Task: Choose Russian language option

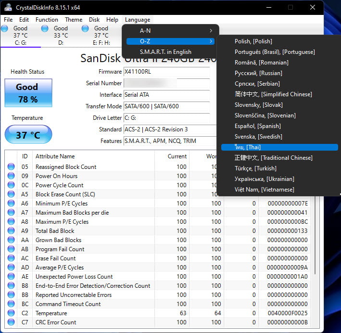Action: click(279, 73)
